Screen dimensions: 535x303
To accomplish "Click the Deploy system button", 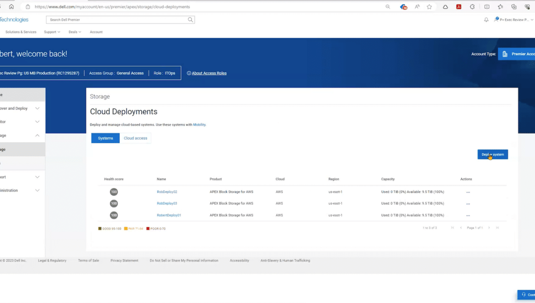I will click(492, 154).
